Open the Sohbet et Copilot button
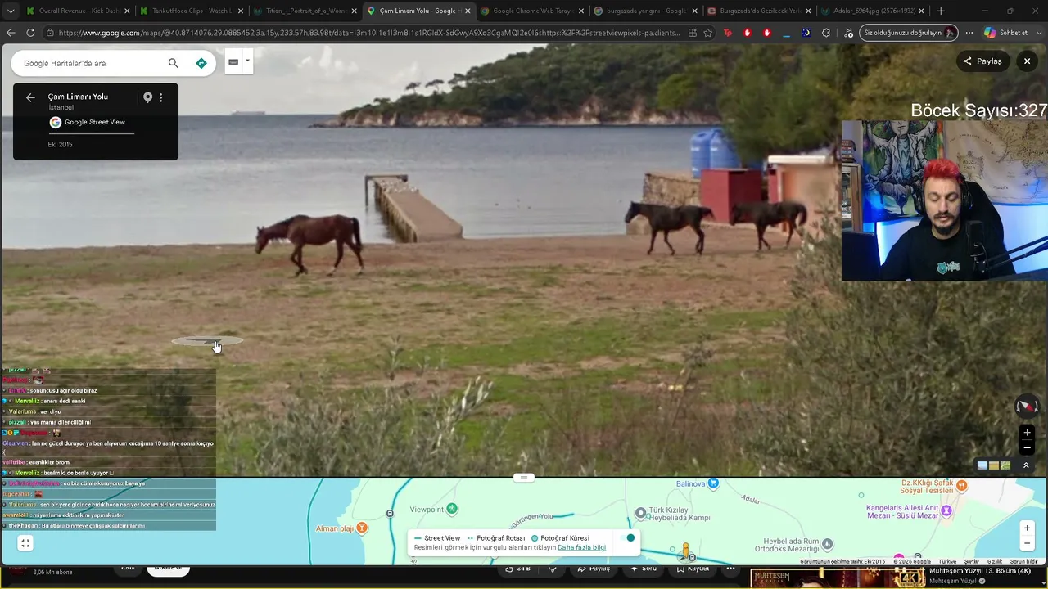Screen dimensions: 1048x589 pos(1006,33)
